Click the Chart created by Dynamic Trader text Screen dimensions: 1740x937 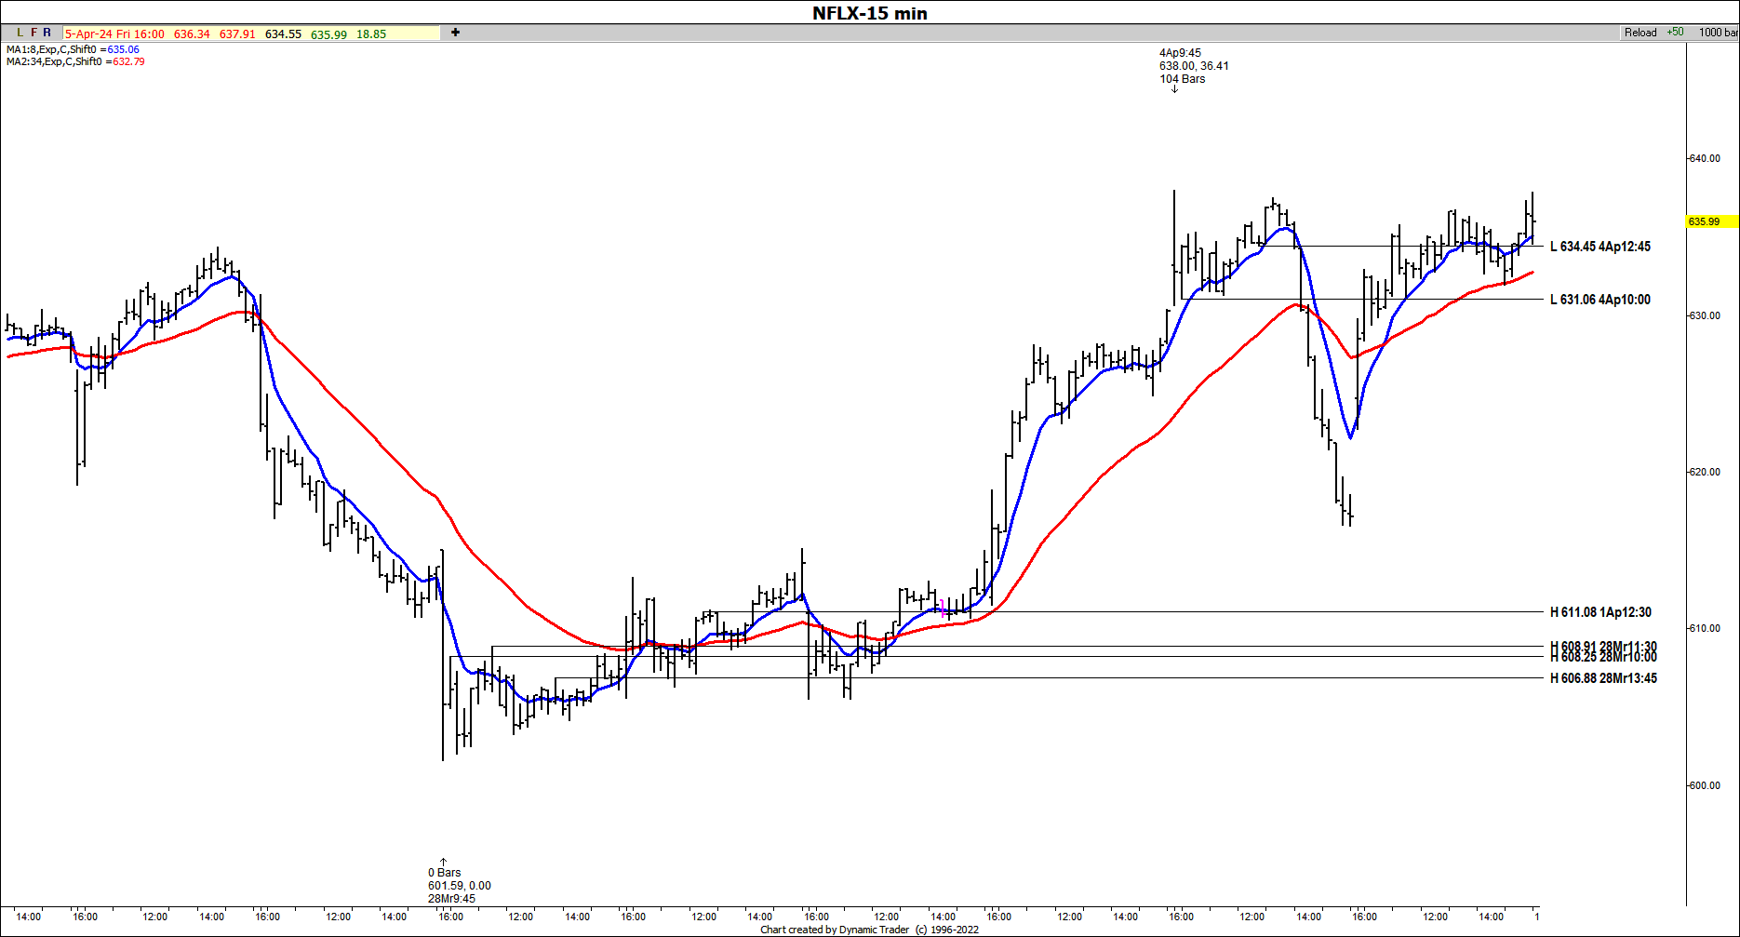point(869,930)
